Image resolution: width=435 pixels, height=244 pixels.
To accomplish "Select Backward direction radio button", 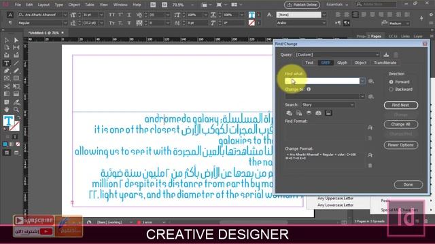I will click(391, 89).
